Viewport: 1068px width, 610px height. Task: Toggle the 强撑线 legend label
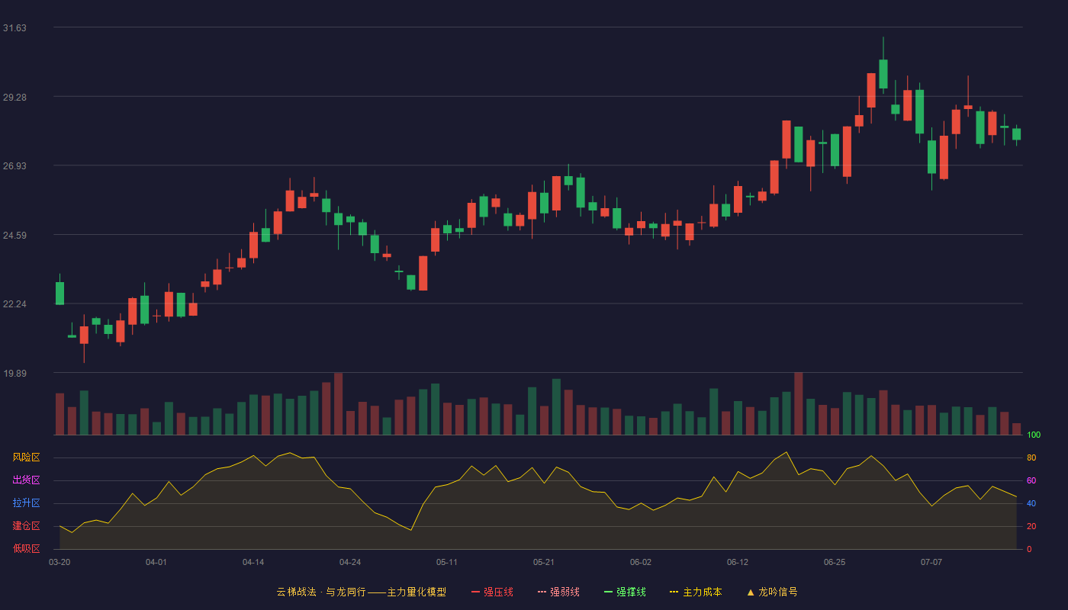(631, 592)
